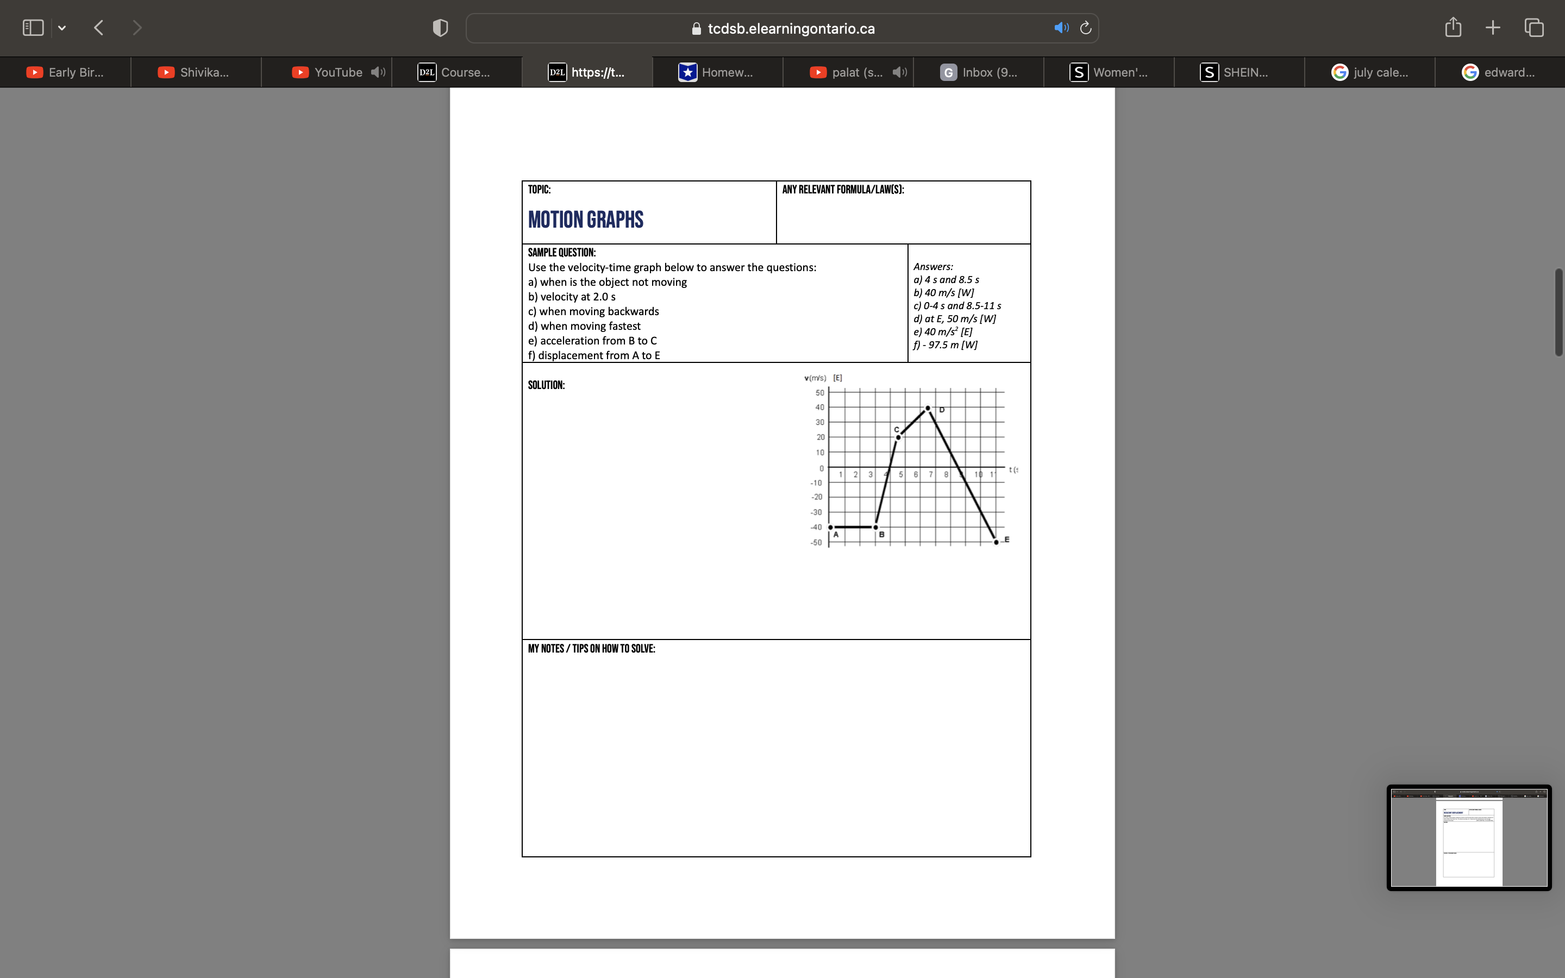1565x978 pixels.
Task: Open the Course... D2L tab
Action: [457, 72]
